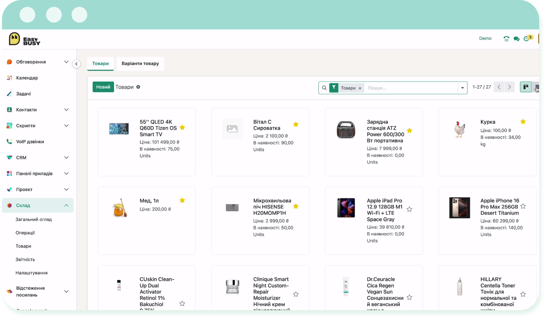Unfavorite the 55'' QLED 4K TV star
The width and height of the screenshot is (545, 318).
[182, 128]
